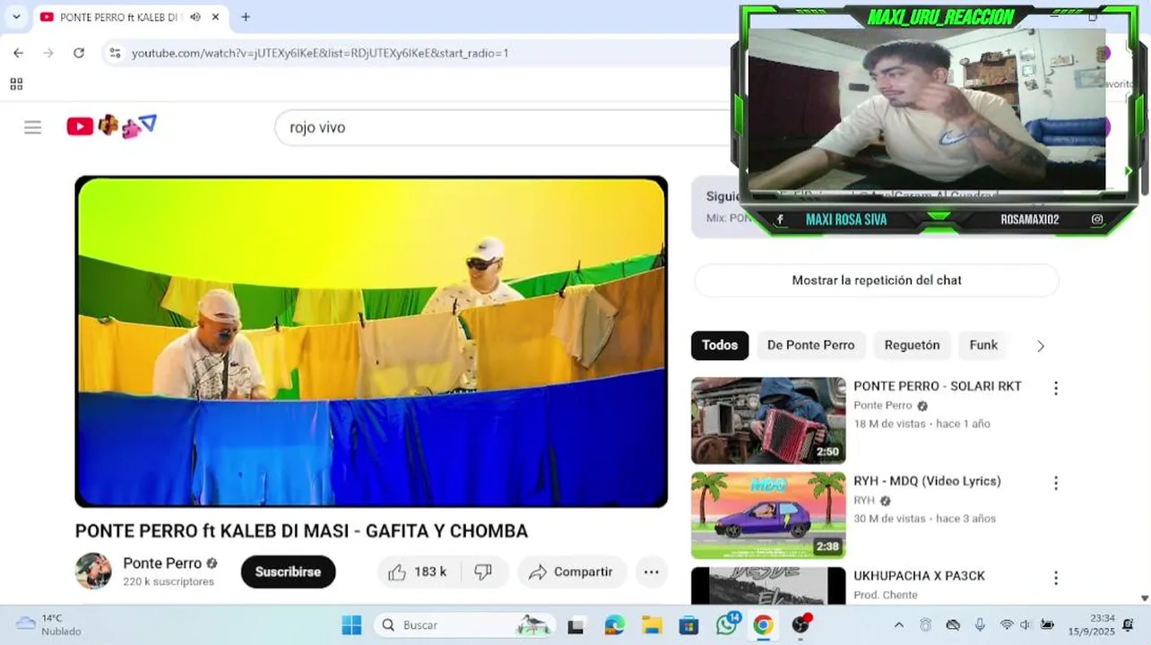The height and width of the screenshot is (645, 1151).
Task: Select the Todos filter chip
Action: point(720,345)
